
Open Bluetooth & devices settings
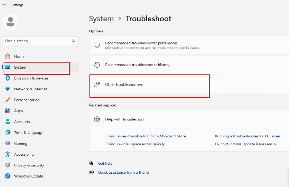(x=40, y=78)
